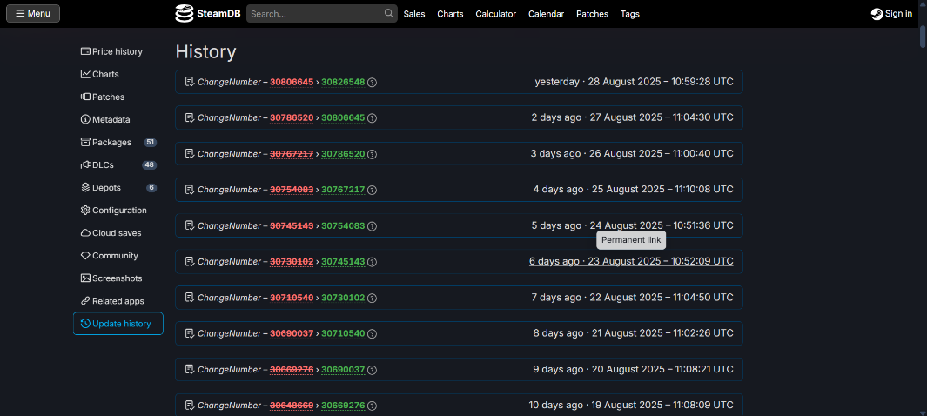Focus the Search input field

point(313,14)
